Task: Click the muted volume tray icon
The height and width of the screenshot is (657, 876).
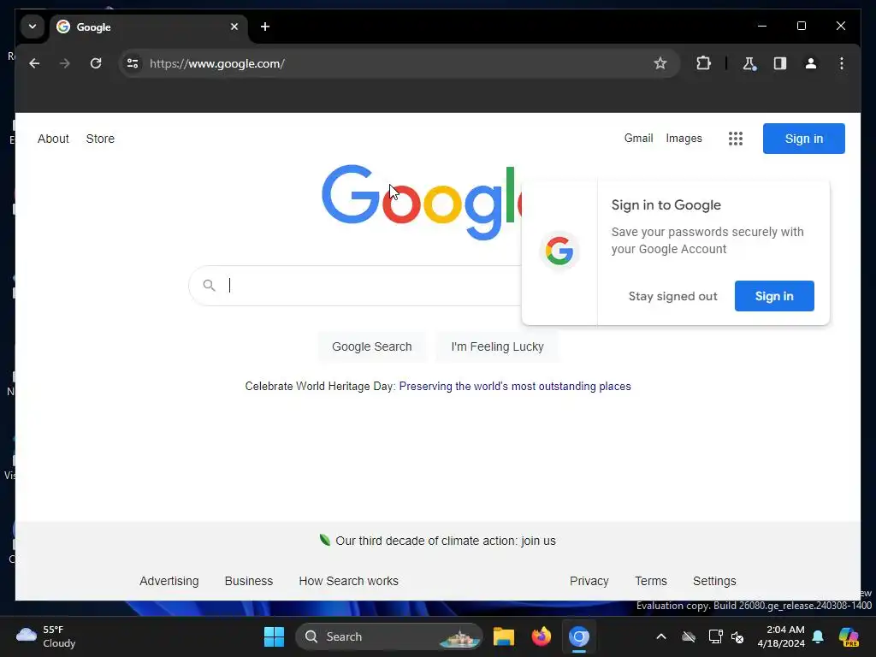Action: (737, 636)
